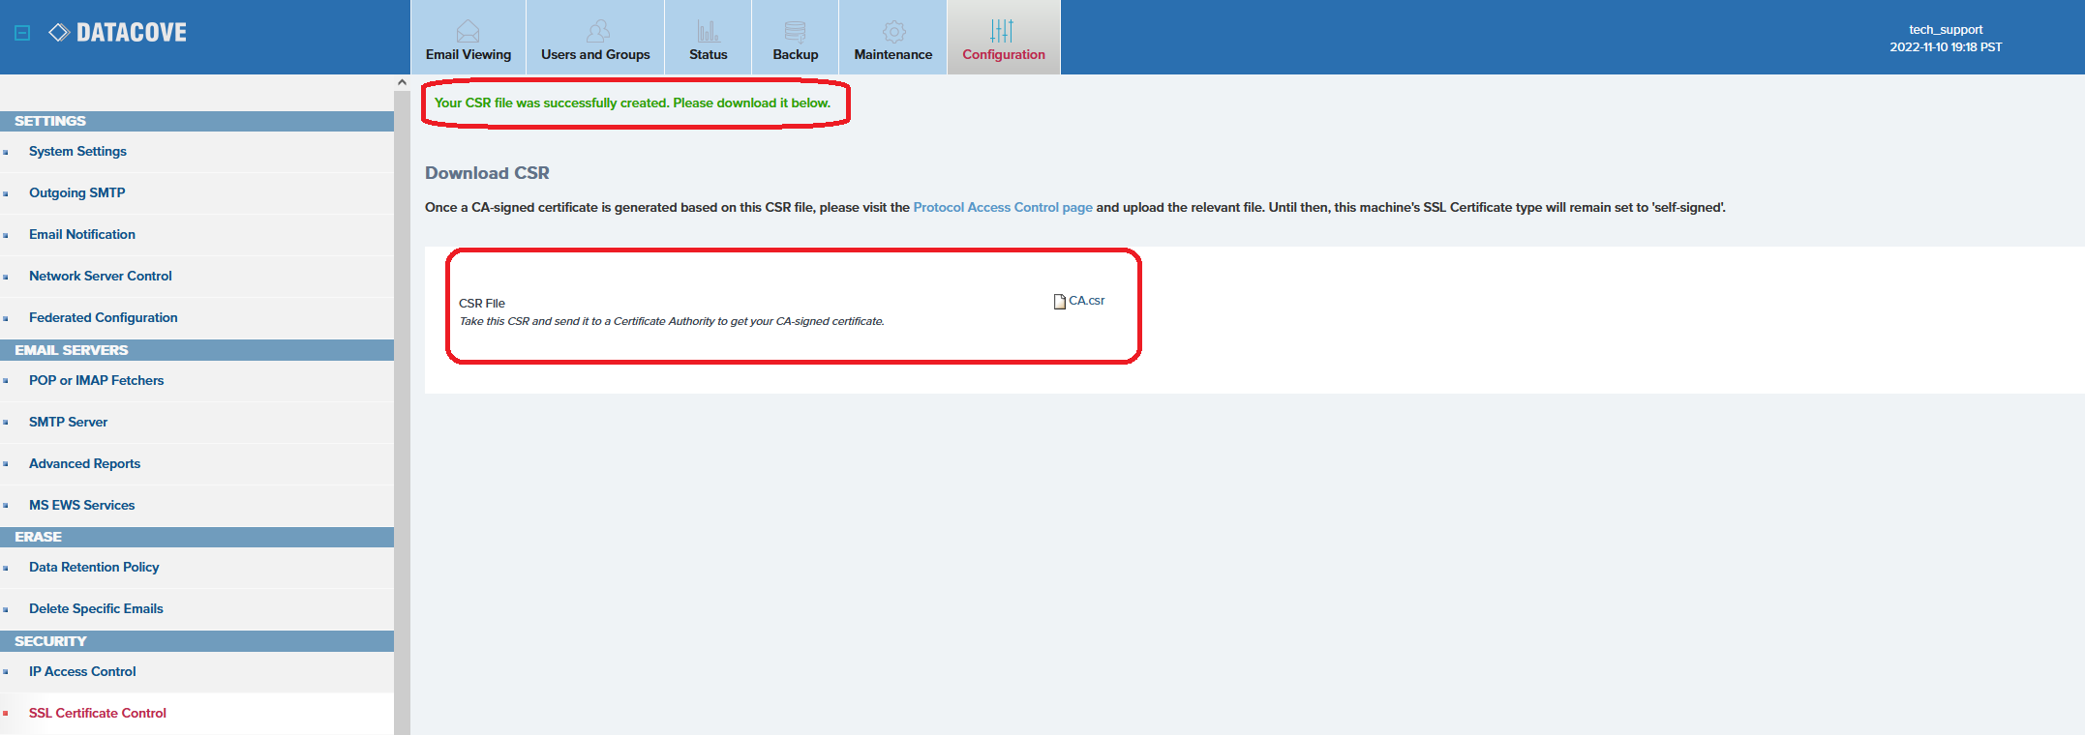Screen dimensions: 2085x735
Task: Click the Backup database icon
Action: 795,31
